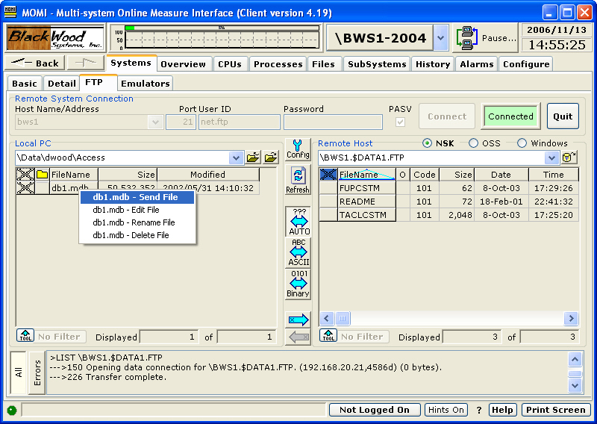Select Binary transfer mode icon
597x424 pixels.
(x=298, y=284)
